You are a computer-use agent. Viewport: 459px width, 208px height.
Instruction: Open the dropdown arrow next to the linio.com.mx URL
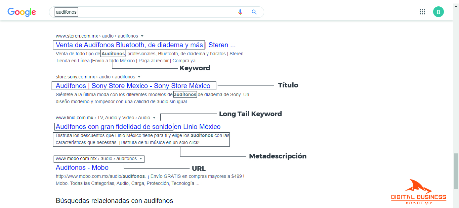154,118
